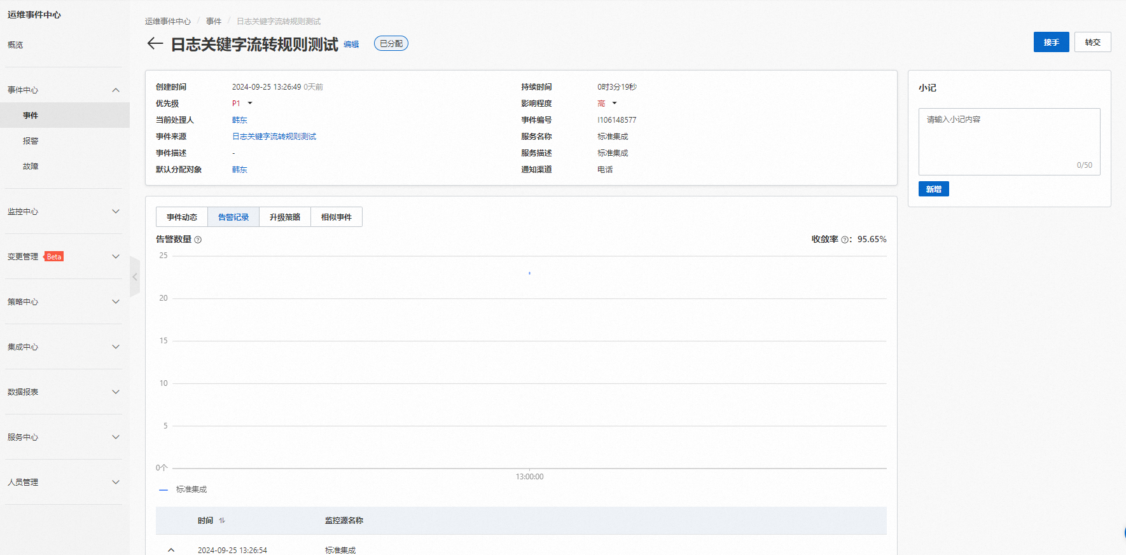Click the data point on the alert chart

529,273
